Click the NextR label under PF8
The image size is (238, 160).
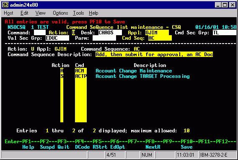point(153,147)
